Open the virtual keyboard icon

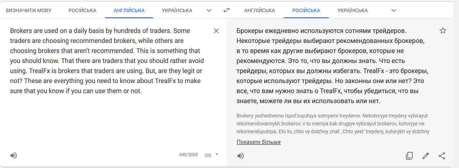coord(208,155)
